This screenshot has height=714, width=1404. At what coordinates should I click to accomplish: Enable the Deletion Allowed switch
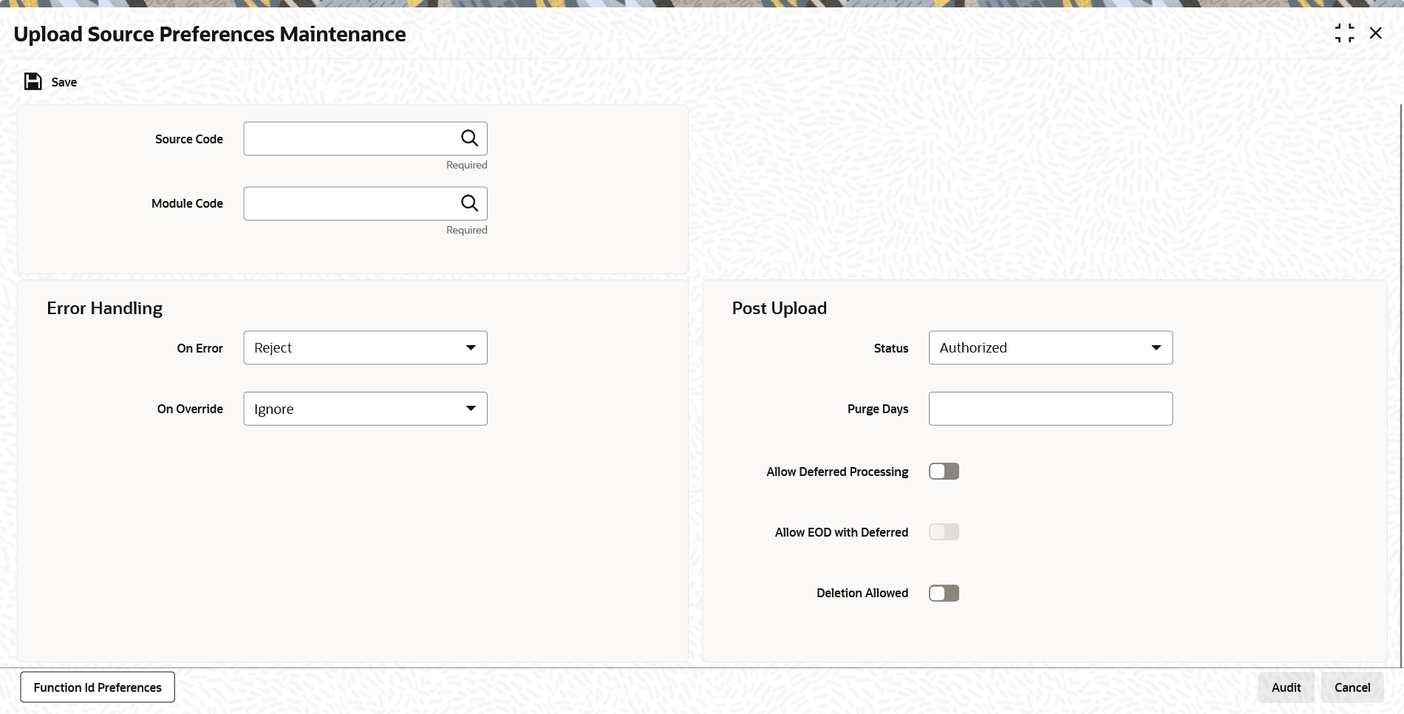[x=944, y=593]
